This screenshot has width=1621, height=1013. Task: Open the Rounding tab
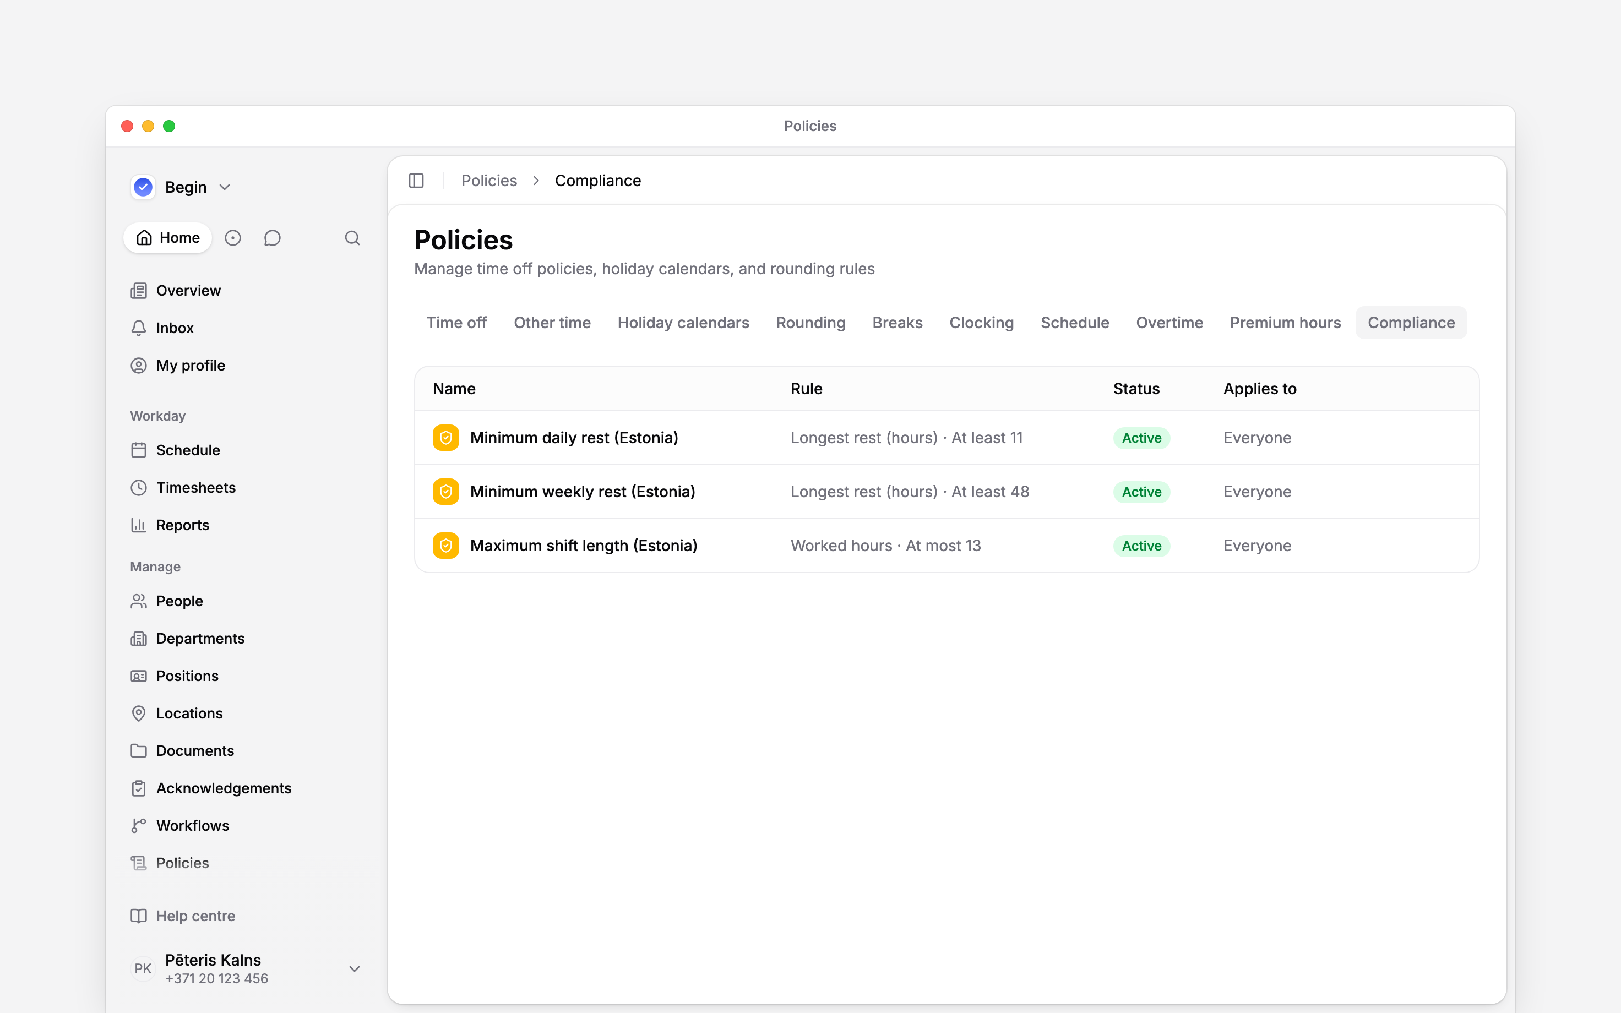[x=810, y=323]
